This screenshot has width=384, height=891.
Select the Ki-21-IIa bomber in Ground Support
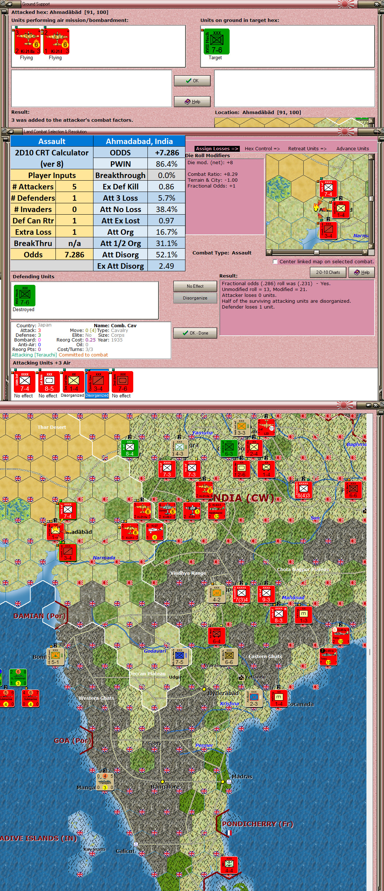(27, 42)
